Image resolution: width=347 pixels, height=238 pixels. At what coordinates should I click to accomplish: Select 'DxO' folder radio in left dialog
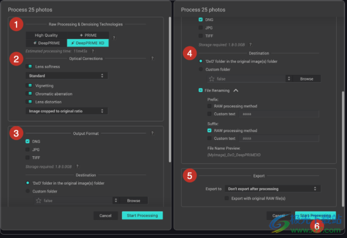pos(27,183)
